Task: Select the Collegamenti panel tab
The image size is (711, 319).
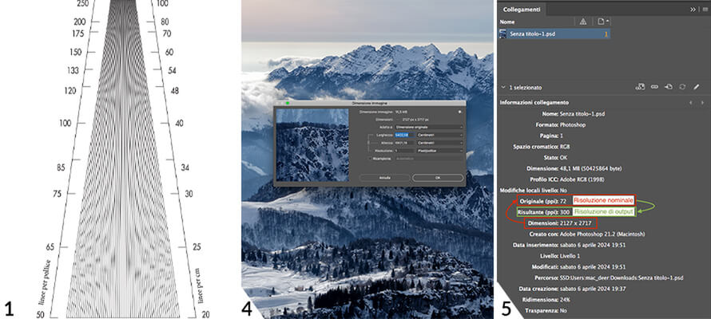Action: (522, 8)
